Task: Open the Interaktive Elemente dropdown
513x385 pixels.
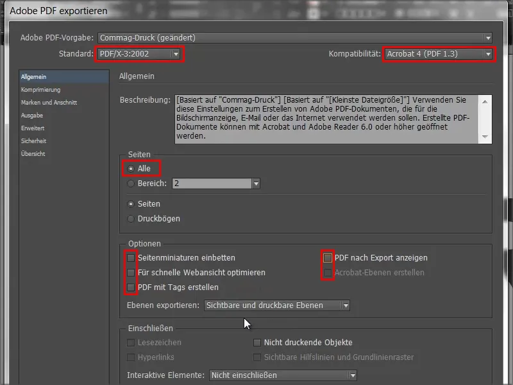Action: (283, 375)
